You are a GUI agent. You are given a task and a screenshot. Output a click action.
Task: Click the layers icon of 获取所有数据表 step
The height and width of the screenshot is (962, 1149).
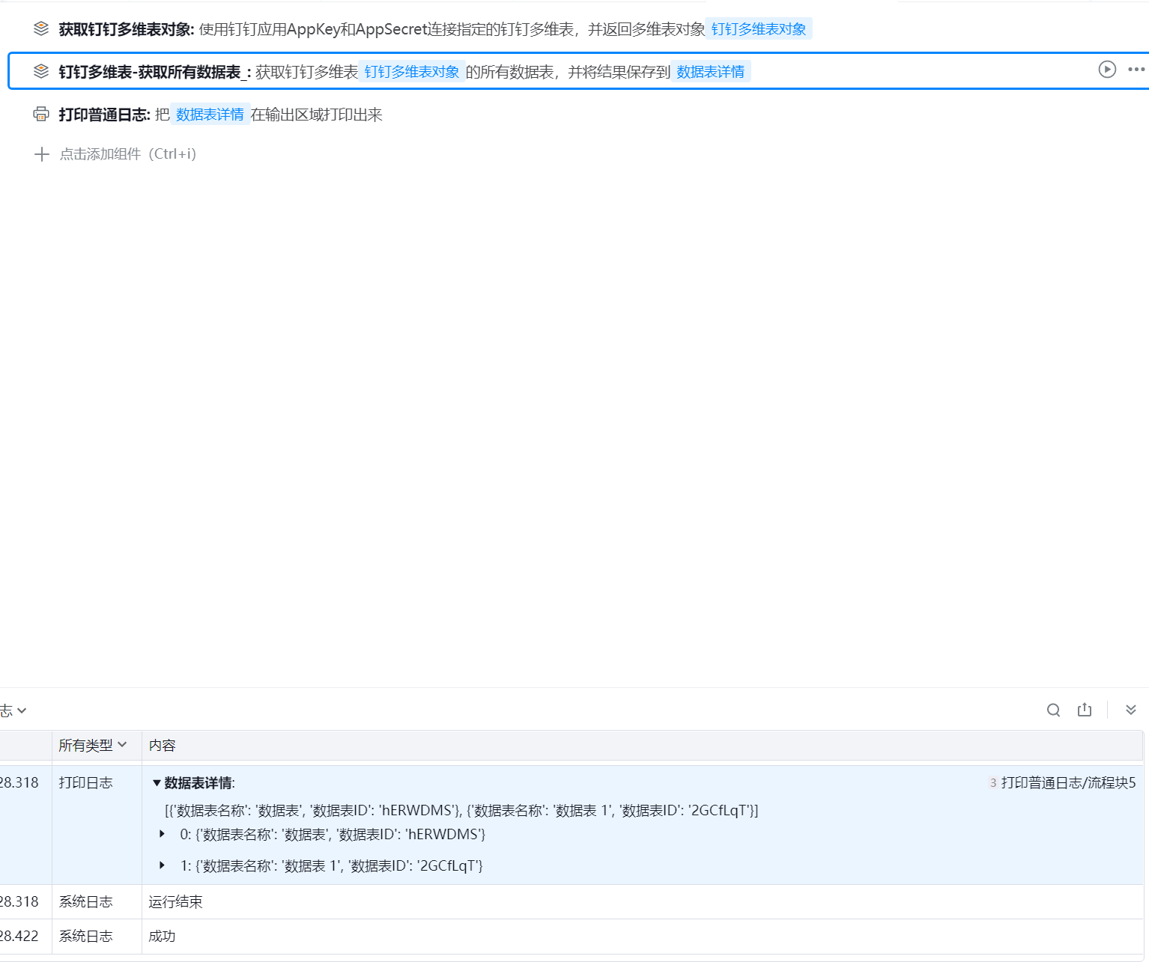click(x=41, y=71)
